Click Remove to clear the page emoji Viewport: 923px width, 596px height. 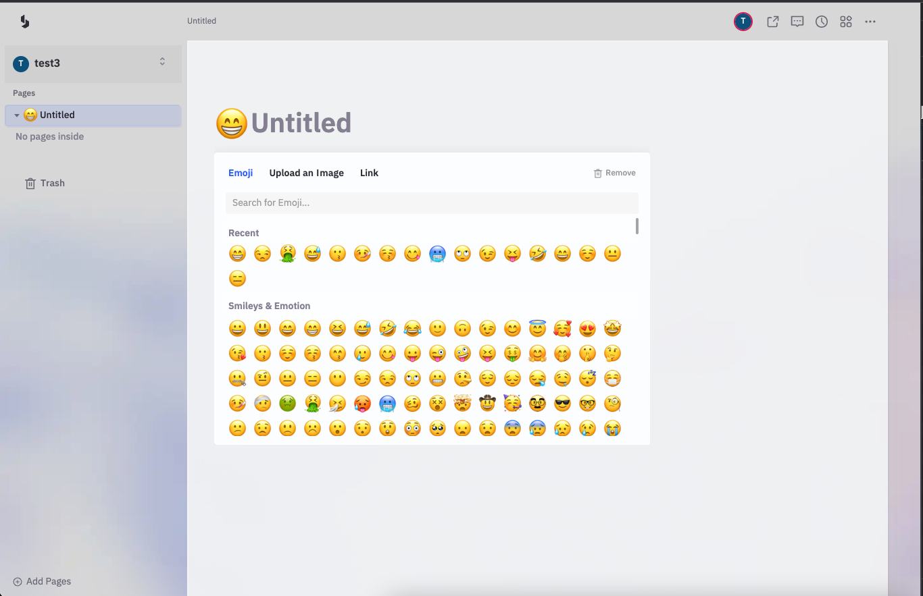click(614, 173)
